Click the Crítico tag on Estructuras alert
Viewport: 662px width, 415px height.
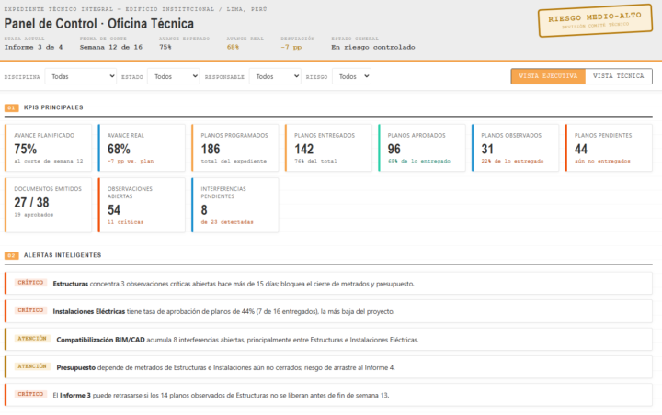pos(30,283)
